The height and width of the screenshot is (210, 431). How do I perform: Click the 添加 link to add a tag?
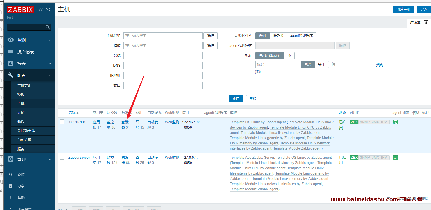tap(259, 72)
